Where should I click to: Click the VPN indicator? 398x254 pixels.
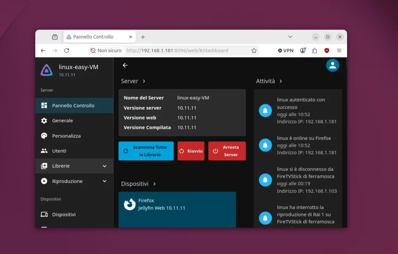click(286, 50)
